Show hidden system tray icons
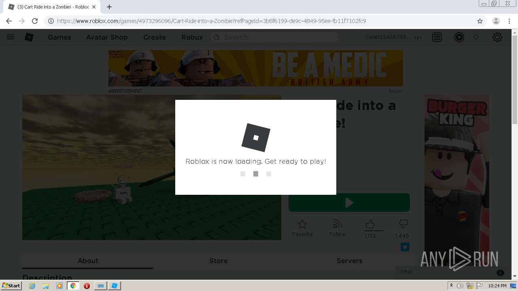 click(451, 286)
